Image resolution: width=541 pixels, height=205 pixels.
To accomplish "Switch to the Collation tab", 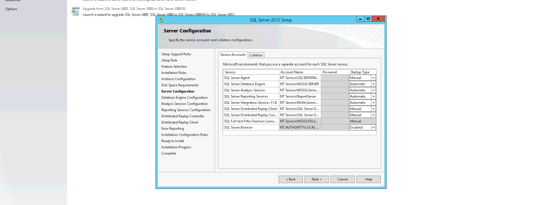I will [256, 55].
